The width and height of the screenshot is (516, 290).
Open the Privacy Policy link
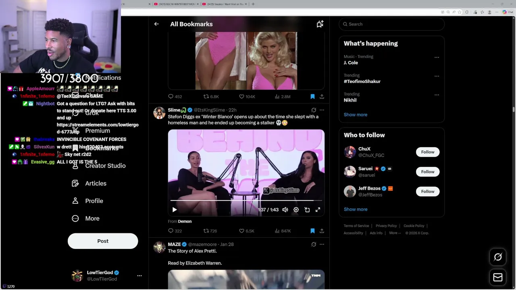click(386, 226)
